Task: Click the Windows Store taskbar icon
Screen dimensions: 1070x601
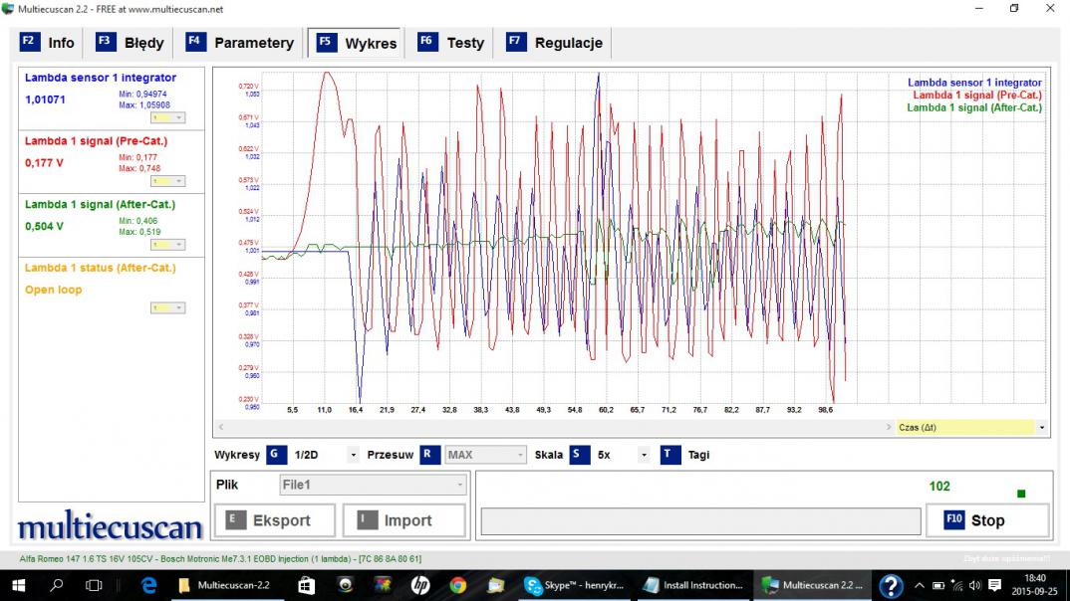Action: [307, 585]
